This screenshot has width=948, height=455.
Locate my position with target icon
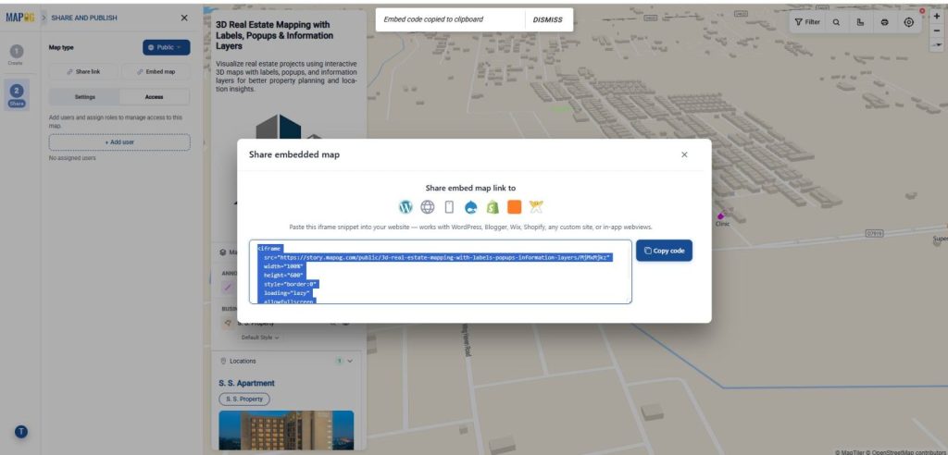909,22
